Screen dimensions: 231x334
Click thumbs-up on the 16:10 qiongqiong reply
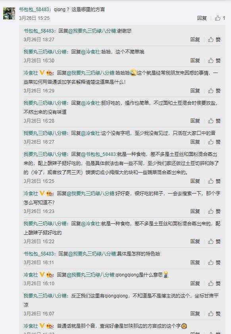point(211,283)
